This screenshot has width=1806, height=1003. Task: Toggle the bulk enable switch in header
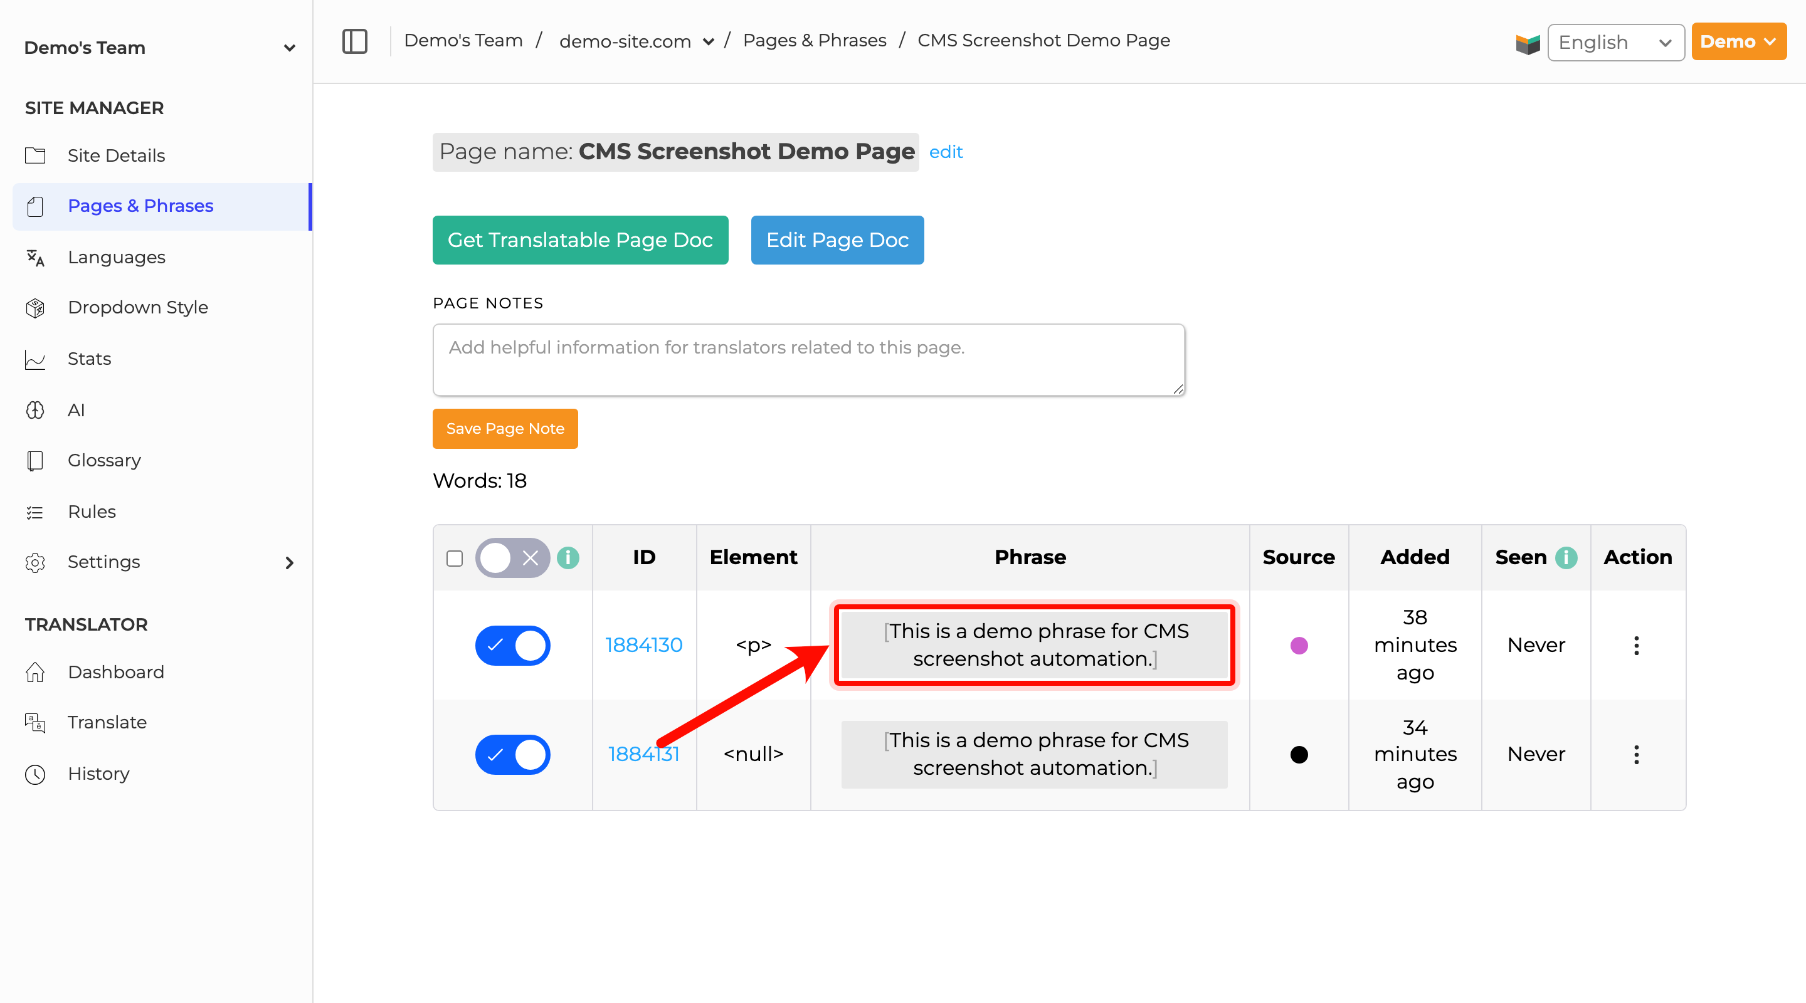pos(512,558)
